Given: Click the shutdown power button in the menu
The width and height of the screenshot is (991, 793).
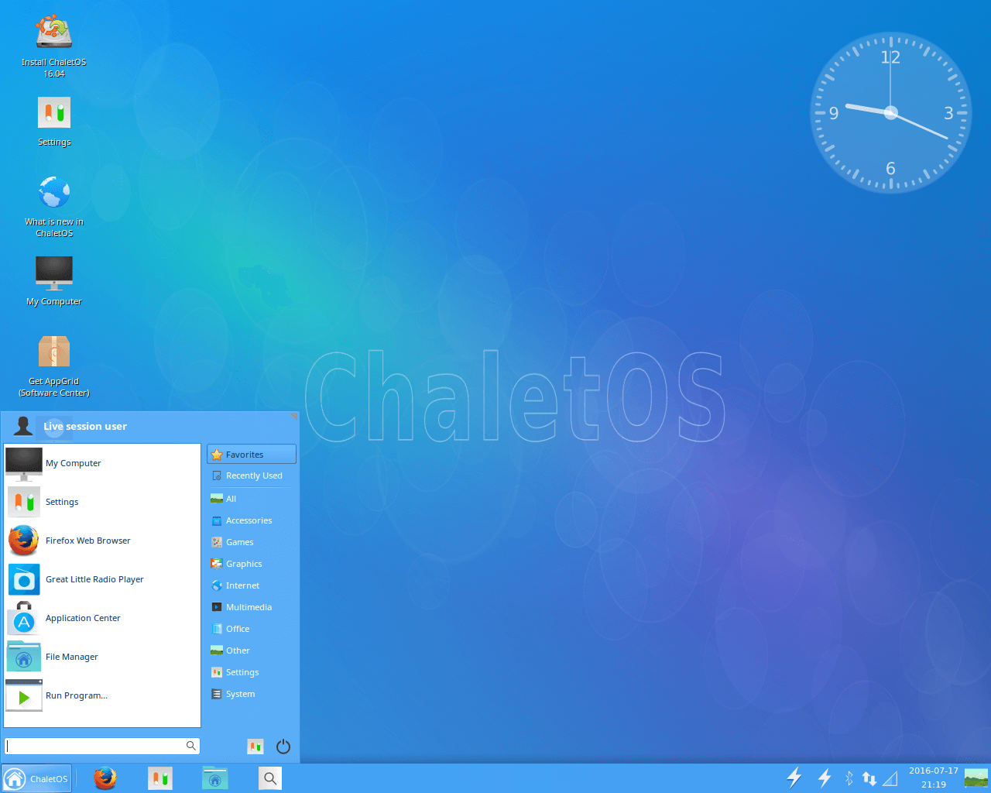Looking at the screenshot, I should [x=283, y=746].
